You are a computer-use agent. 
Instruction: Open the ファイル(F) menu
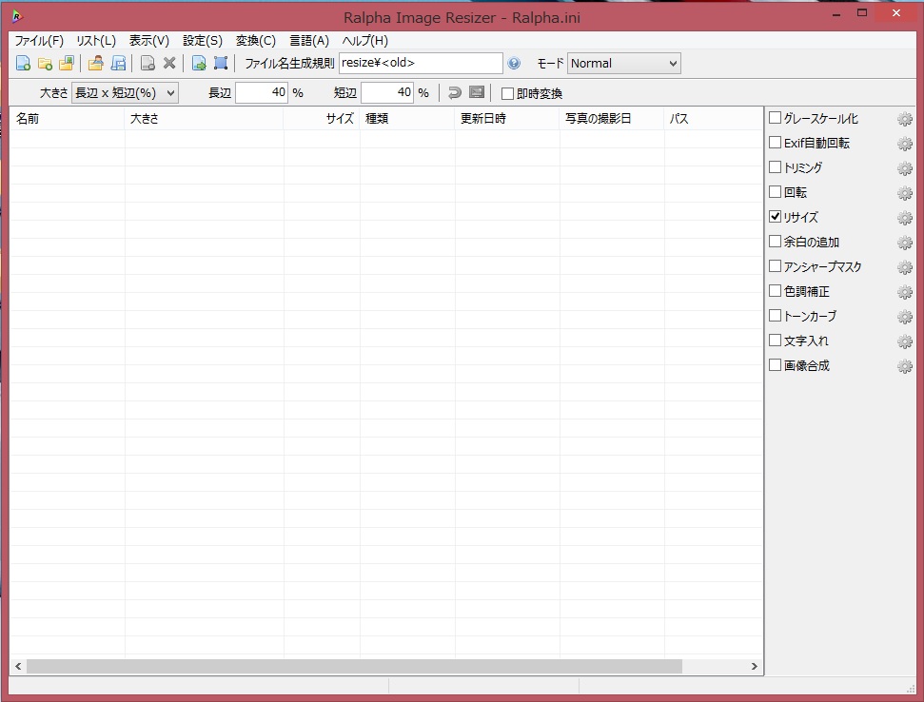(39, 41)
